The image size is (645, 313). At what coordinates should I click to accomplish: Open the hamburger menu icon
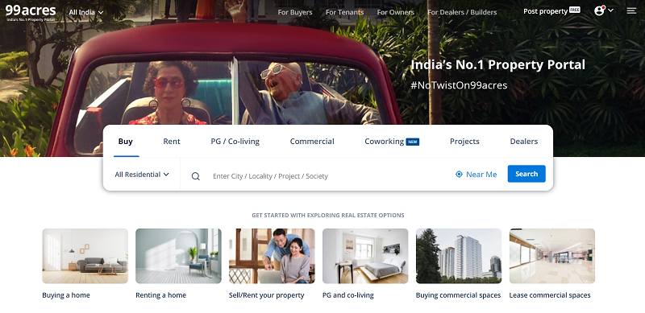631,11
